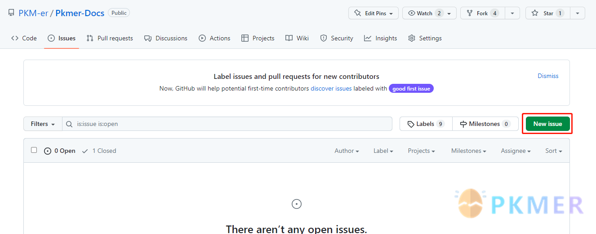596x234 pixels.
Task: Click the good first issue label
Action: (x=411, y=89)
